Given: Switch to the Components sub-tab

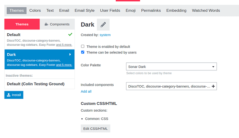Looking at the screenshot, I should pyautogui.click(x=57, y=24).
